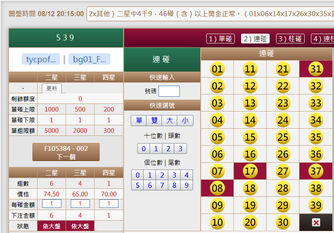Deselect highlighted ball number 31
Viewport: 334px width, 233px height.
(x=316, y=69)
